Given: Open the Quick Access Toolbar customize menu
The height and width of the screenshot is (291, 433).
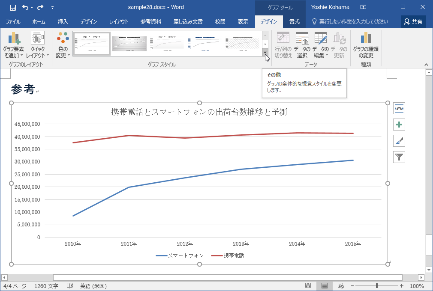Looking at the screenshot, I should pos(52,8).
